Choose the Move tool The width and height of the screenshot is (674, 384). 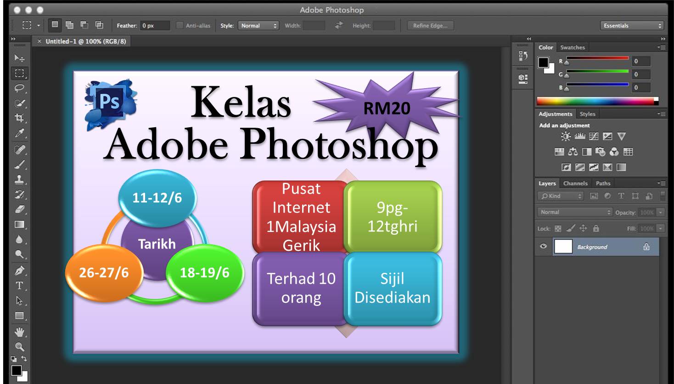pos(19,58)
